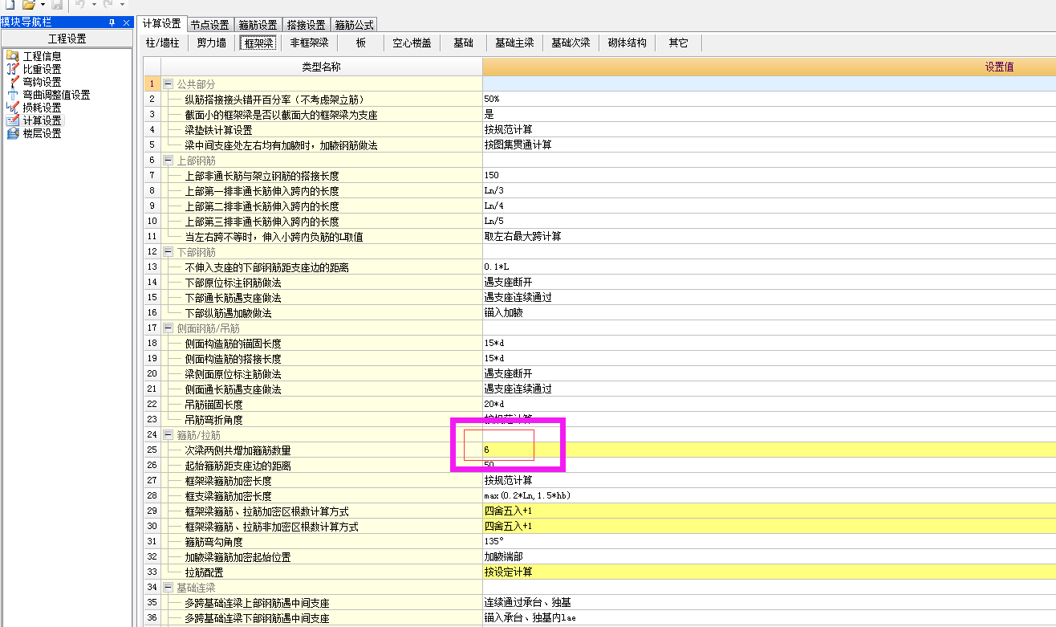Open 弯钩设置 in the sidebar

point(42,82)
